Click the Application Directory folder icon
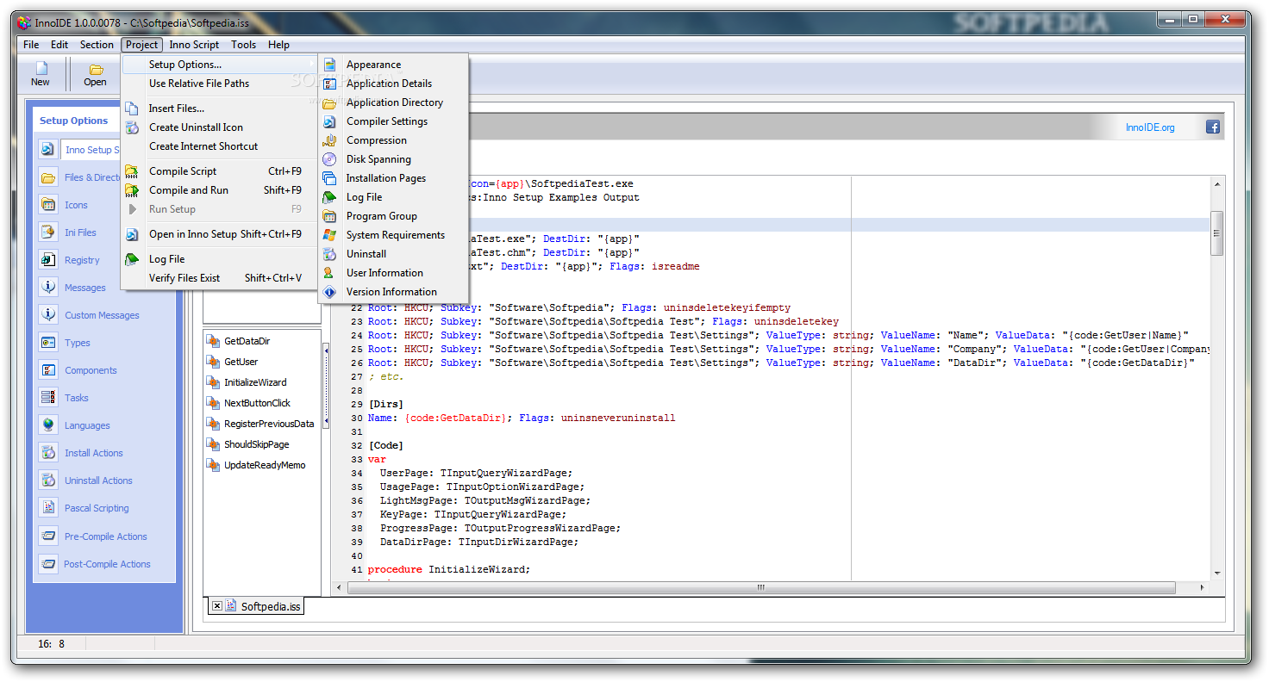The height and width of the screenshot is (682, 1269). 329,102
